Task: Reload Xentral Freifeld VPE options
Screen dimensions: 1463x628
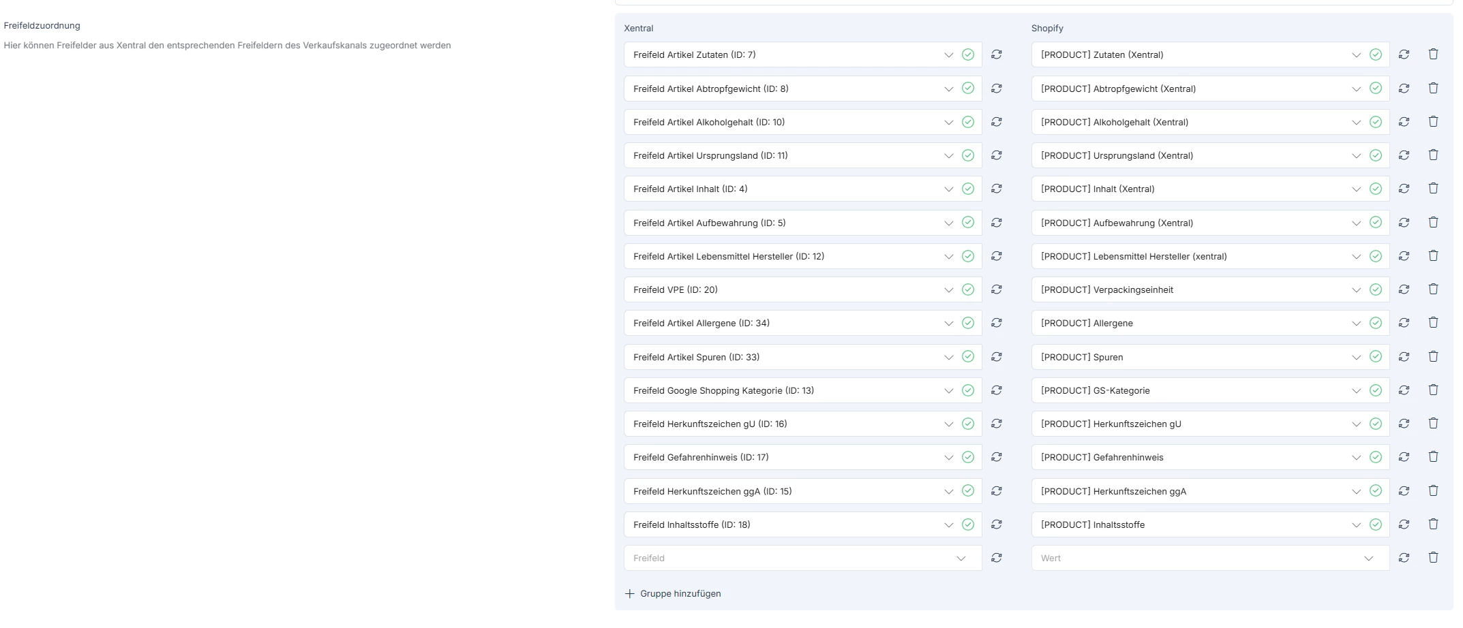Action: click(x=997, y=289)
